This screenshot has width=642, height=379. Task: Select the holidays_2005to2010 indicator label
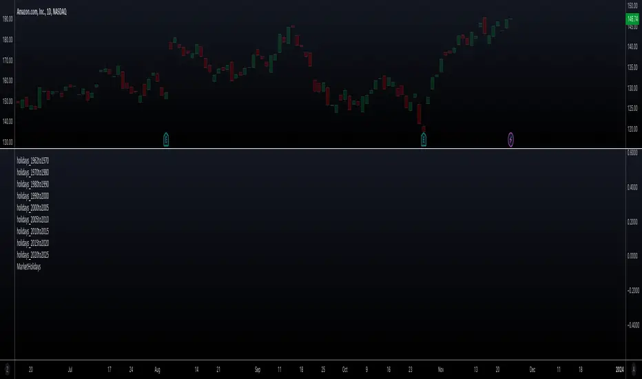(33, 220)
